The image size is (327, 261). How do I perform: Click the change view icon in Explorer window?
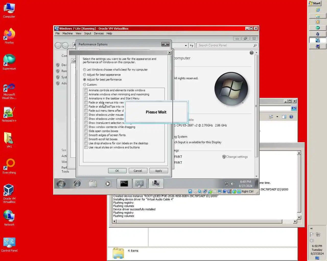point(271,117)
